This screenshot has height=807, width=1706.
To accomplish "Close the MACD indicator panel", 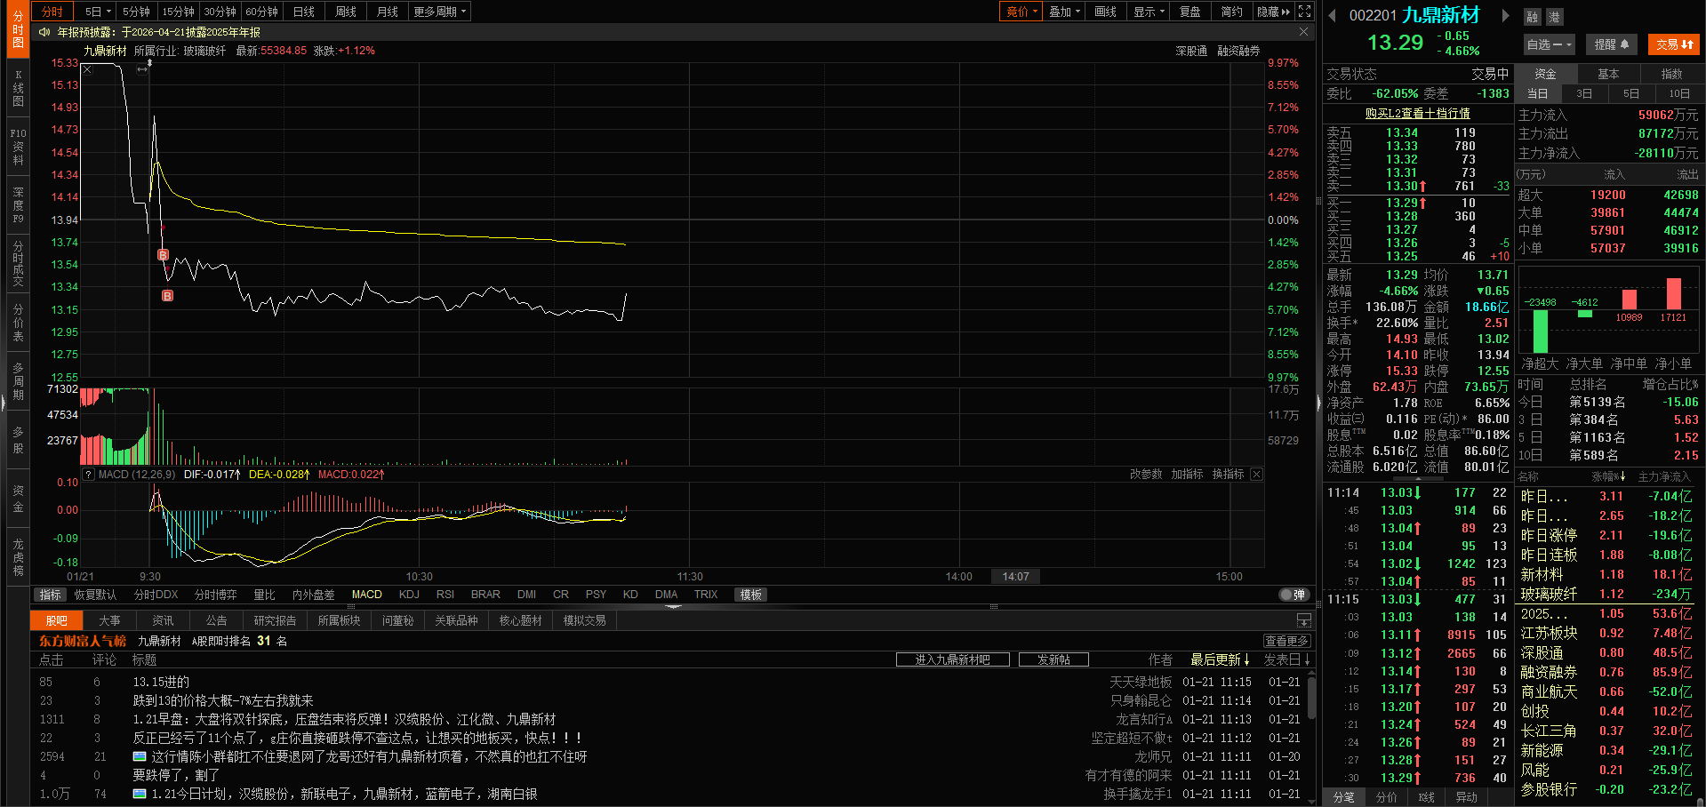I will tap(1256, 475).
